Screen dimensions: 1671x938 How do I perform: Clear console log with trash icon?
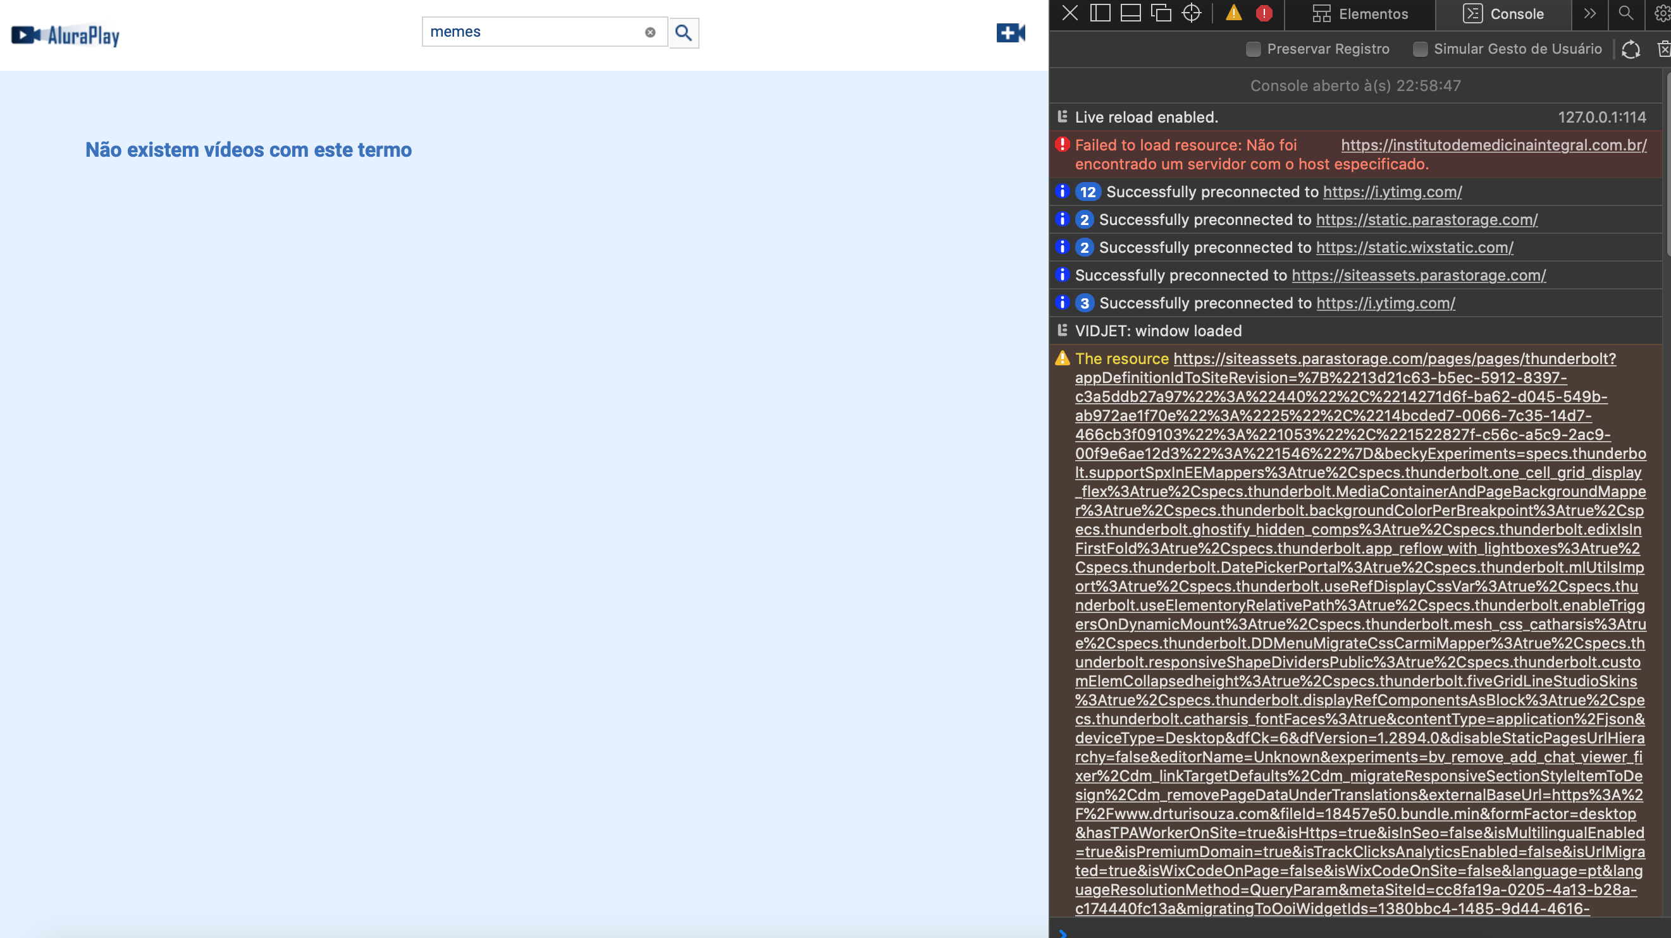point(1664,49)
